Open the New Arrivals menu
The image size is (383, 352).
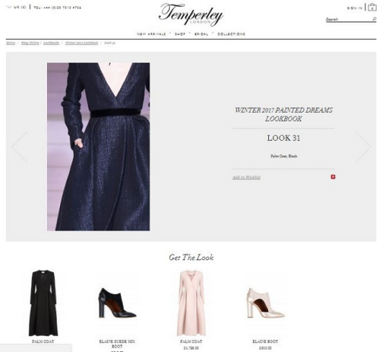tap(151, 34)
